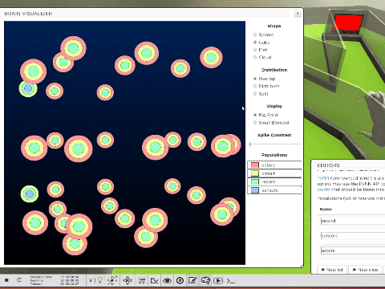Open the log console prompt icon
The image size is (385, 289).
231,281
